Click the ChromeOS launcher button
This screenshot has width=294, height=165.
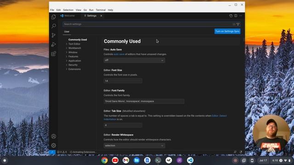coord(5,160)
